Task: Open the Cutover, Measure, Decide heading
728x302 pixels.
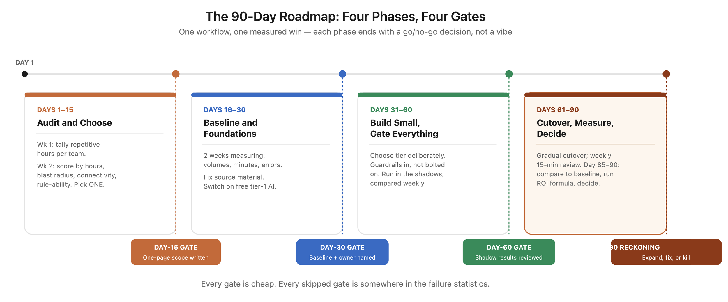Action: [x=575, y=128]
